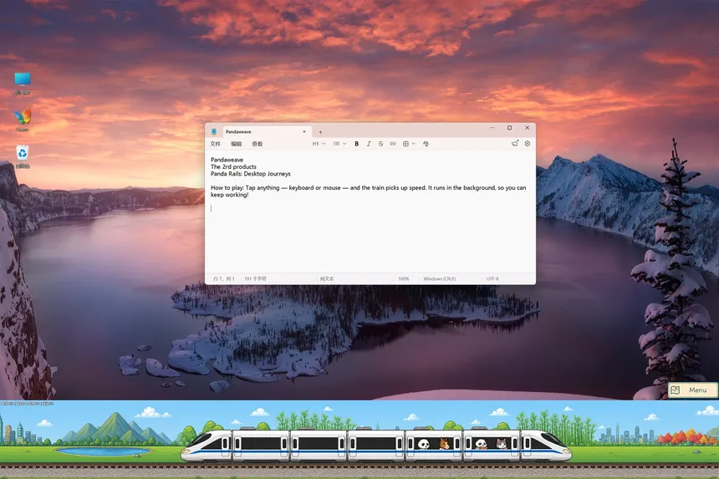This screenshot has width=719, height=479.
Task: Open the 查看 menu
Action: point(258,144)
